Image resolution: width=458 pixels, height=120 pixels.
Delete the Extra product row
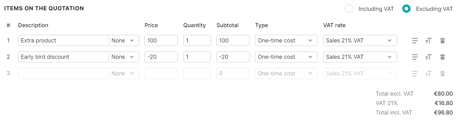pos(442,41)
